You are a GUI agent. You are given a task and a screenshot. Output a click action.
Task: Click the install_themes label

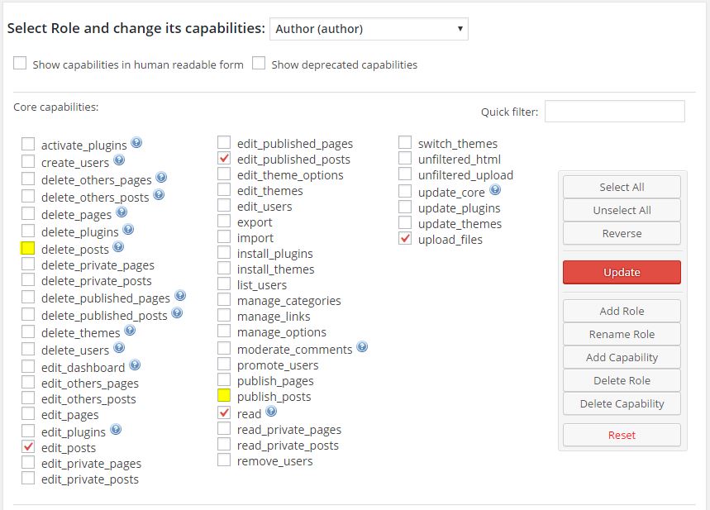pyautogui.click(x=276, y=269)
